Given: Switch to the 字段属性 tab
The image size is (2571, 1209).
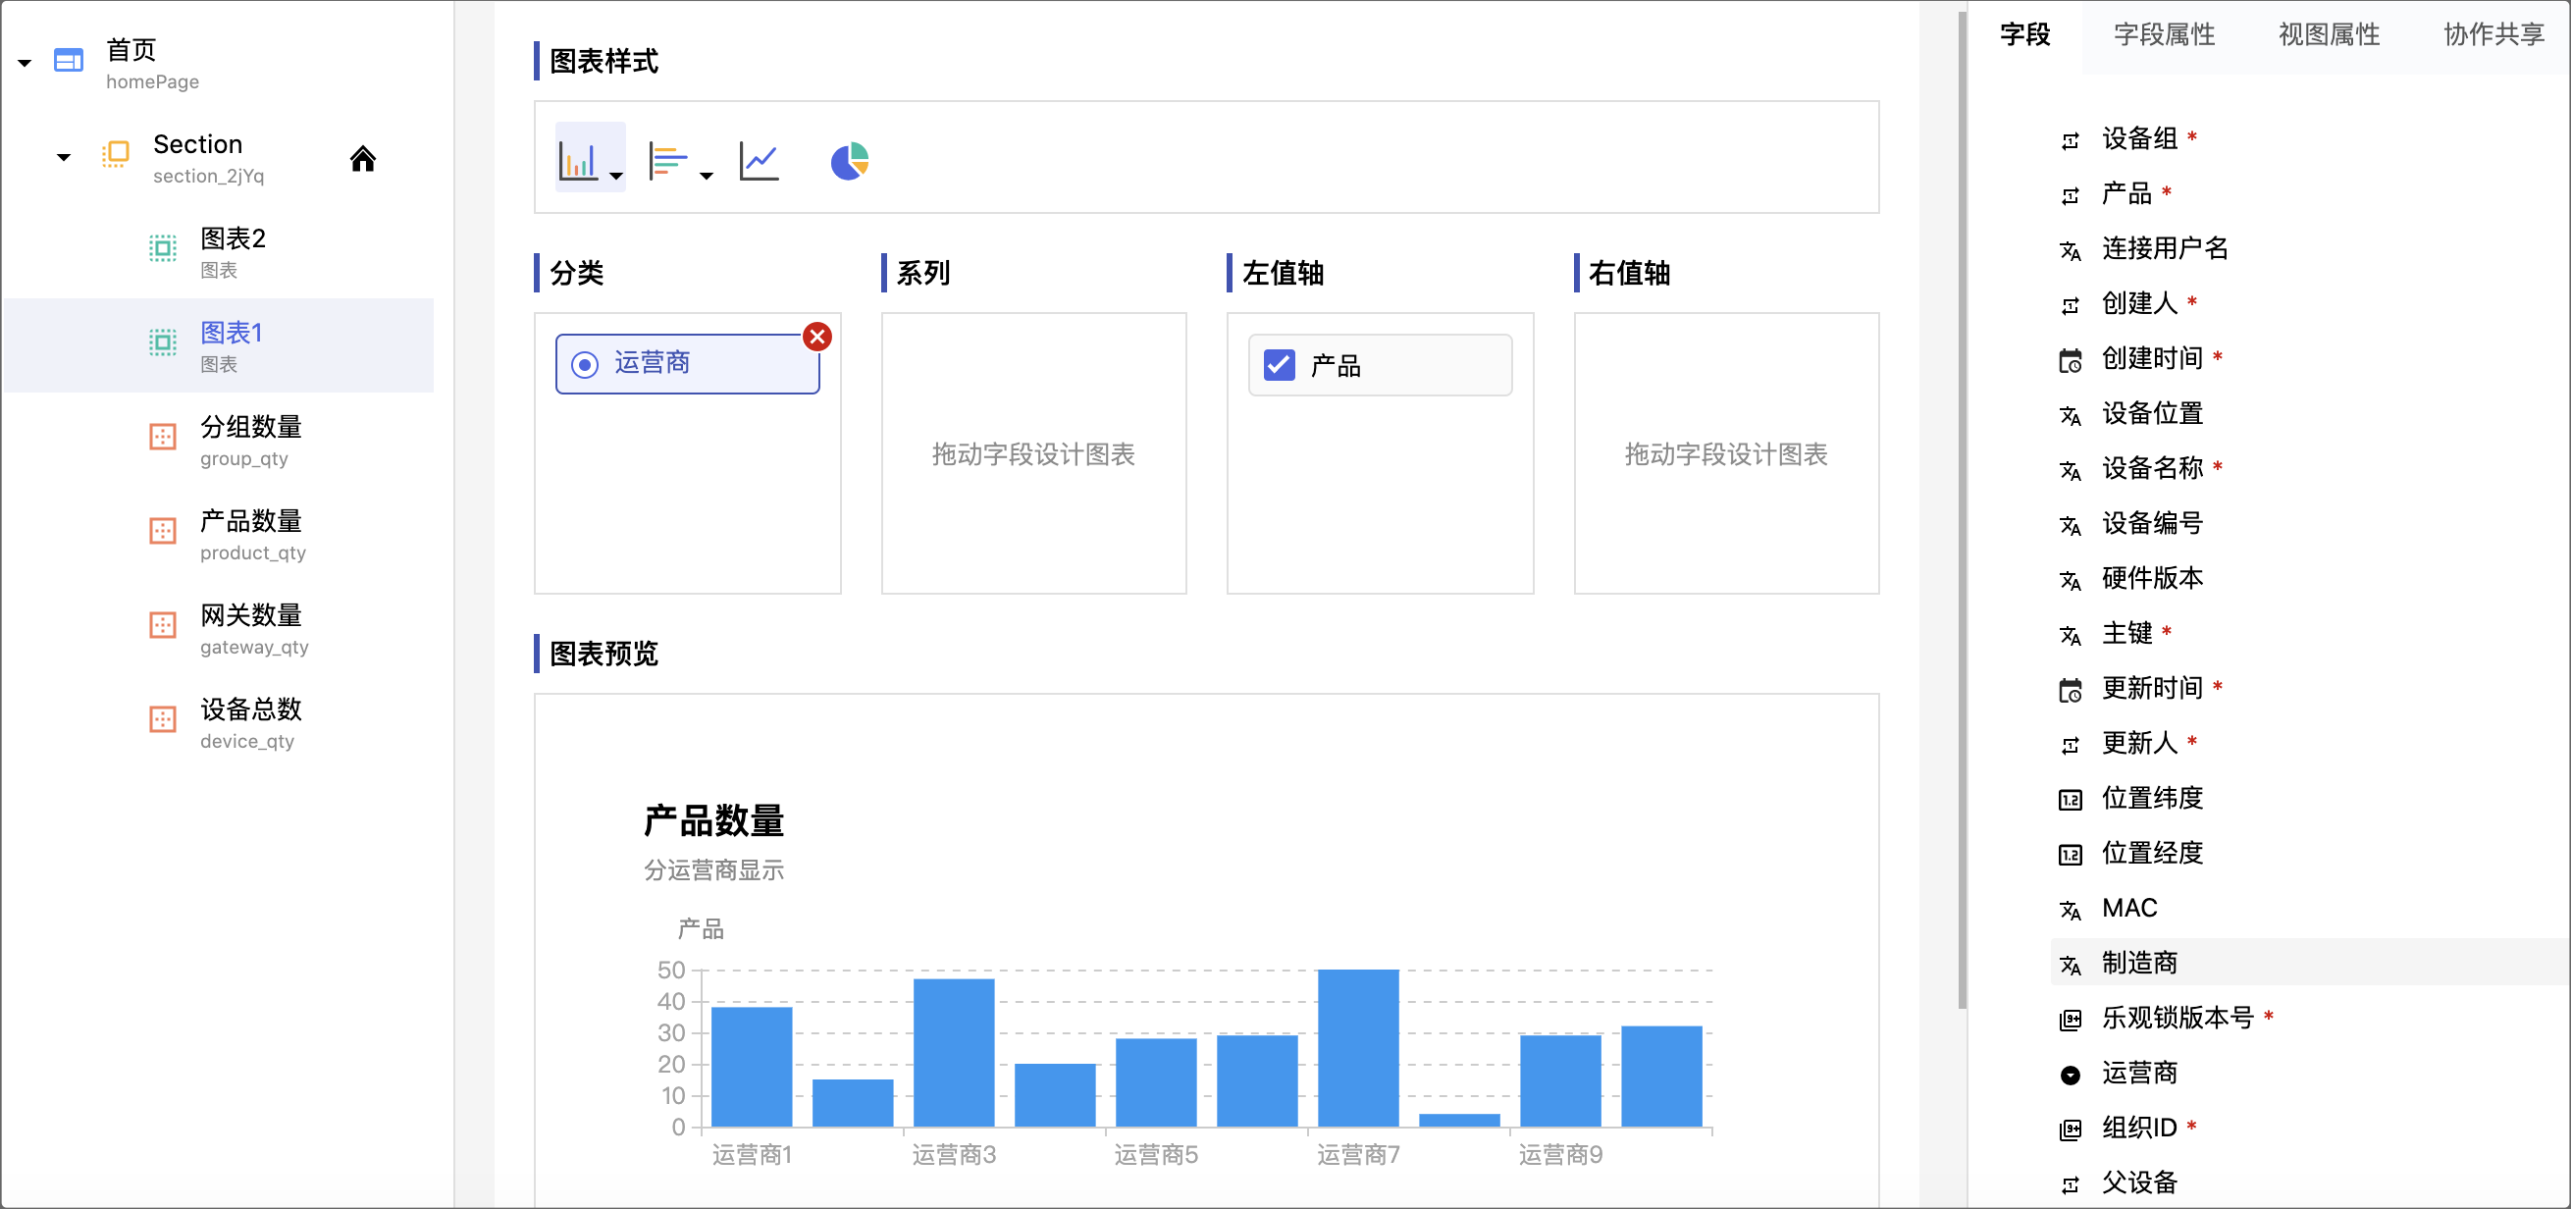Looking at the screenshot, I should pos(2164,35).
